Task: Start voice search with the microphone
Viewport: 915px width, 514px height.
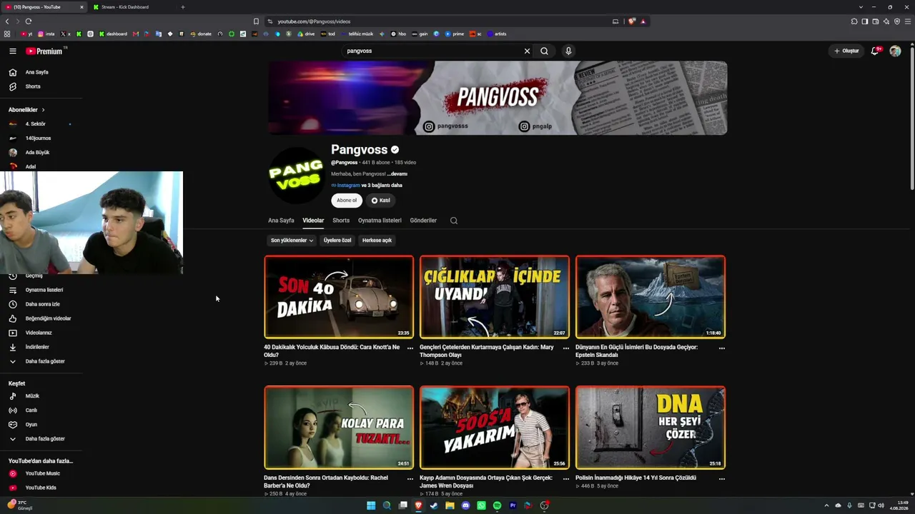Action: coord(568,51)
